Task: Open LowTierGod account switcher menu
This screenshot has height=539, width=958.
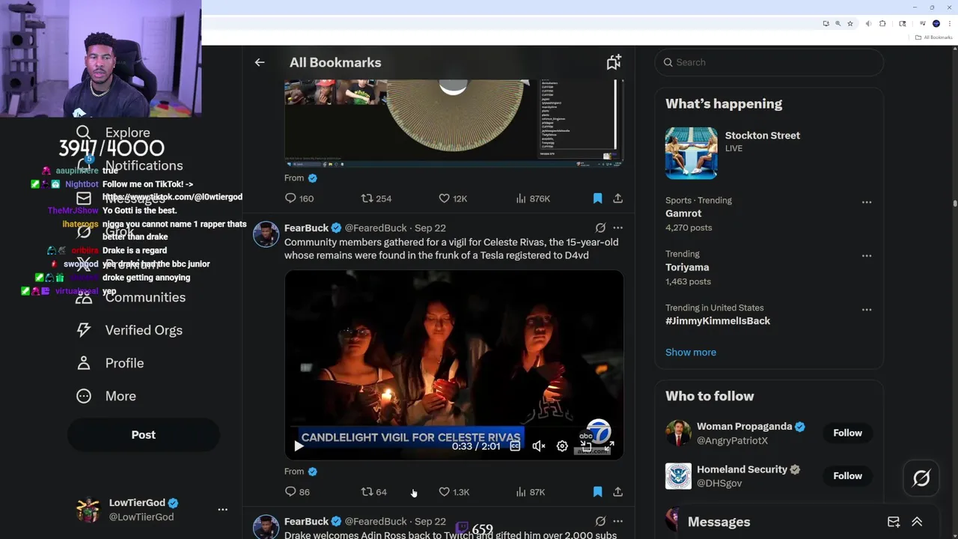Action: click(x=222, y=509)
